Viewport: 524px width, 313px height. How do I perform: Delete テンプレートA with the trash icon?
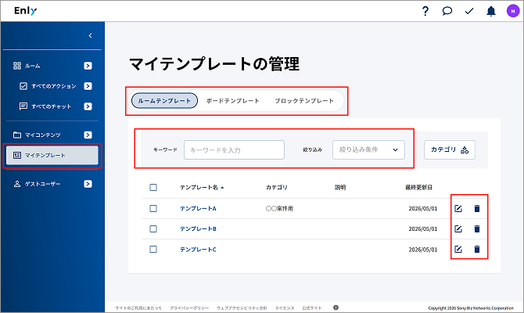[477, 209]
